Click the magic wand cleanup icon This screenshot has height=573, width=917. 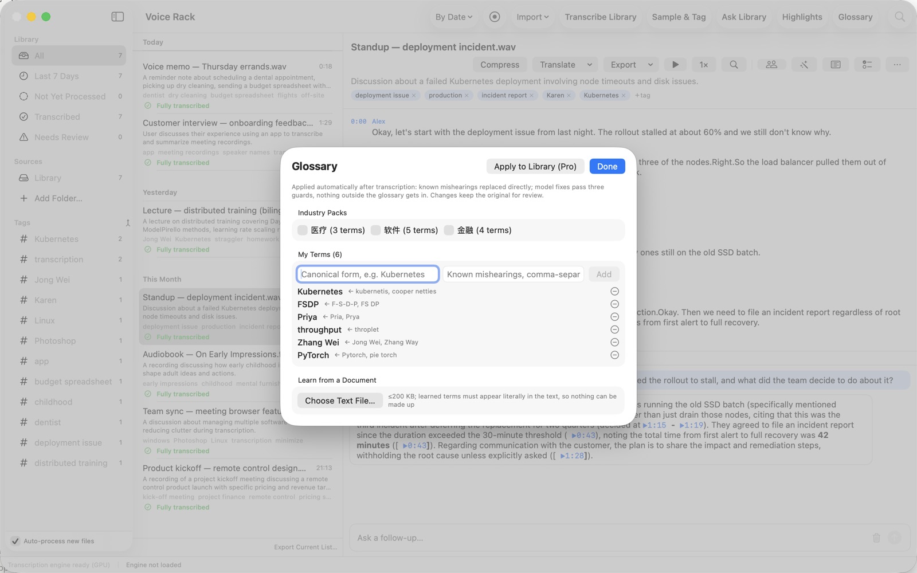[x=804, y=65]
